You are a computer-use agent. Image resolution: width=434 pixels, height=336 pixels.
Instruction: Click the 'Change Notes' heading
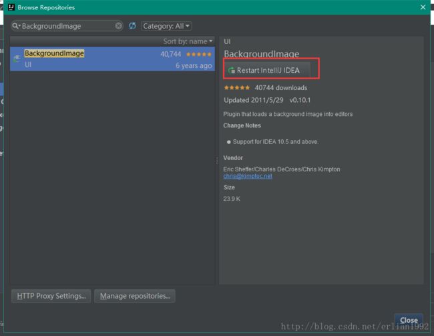pos(242,125)
